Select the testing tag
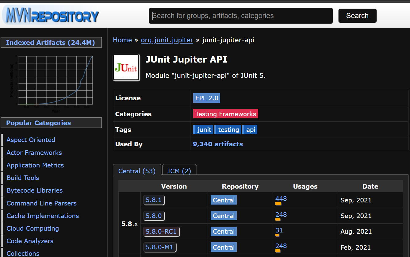 tap(228, 129)
